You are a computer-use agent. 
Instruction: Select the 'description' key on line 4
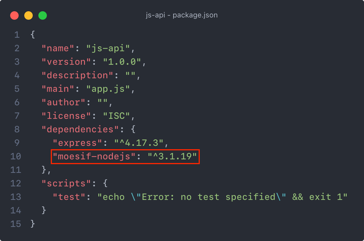tap(76, 75)
